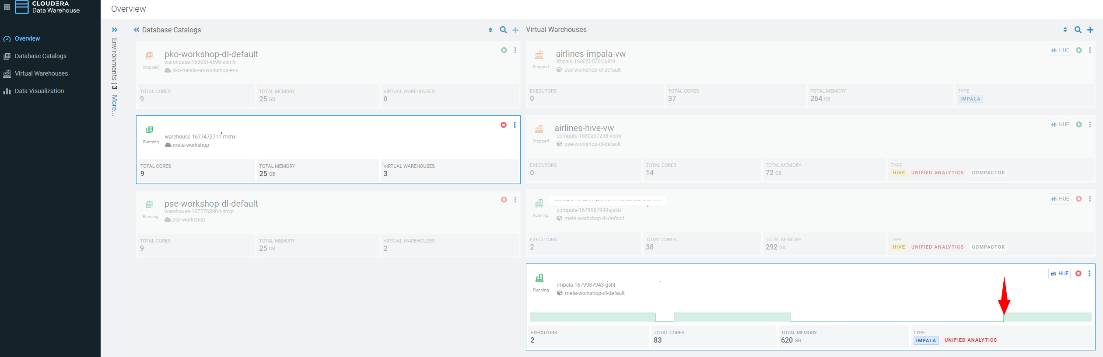Click the meta-workshop environment label

coord(191,145)
